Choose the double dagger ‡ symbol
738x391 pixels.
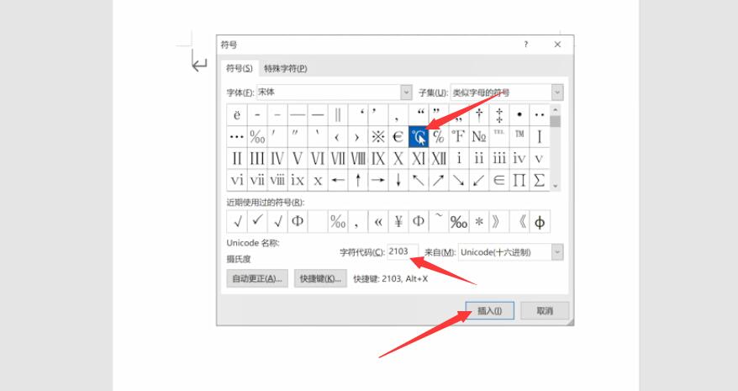[499, 115]
